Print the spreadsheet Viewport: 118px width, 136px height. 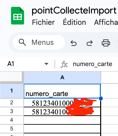[106, 43]
